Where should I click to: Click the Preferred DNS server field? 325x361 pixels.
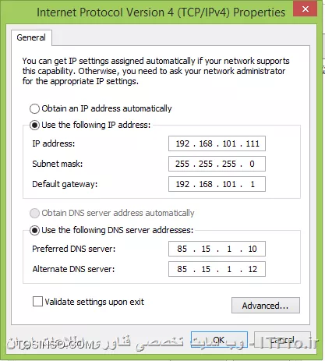(x=217, y=249)
